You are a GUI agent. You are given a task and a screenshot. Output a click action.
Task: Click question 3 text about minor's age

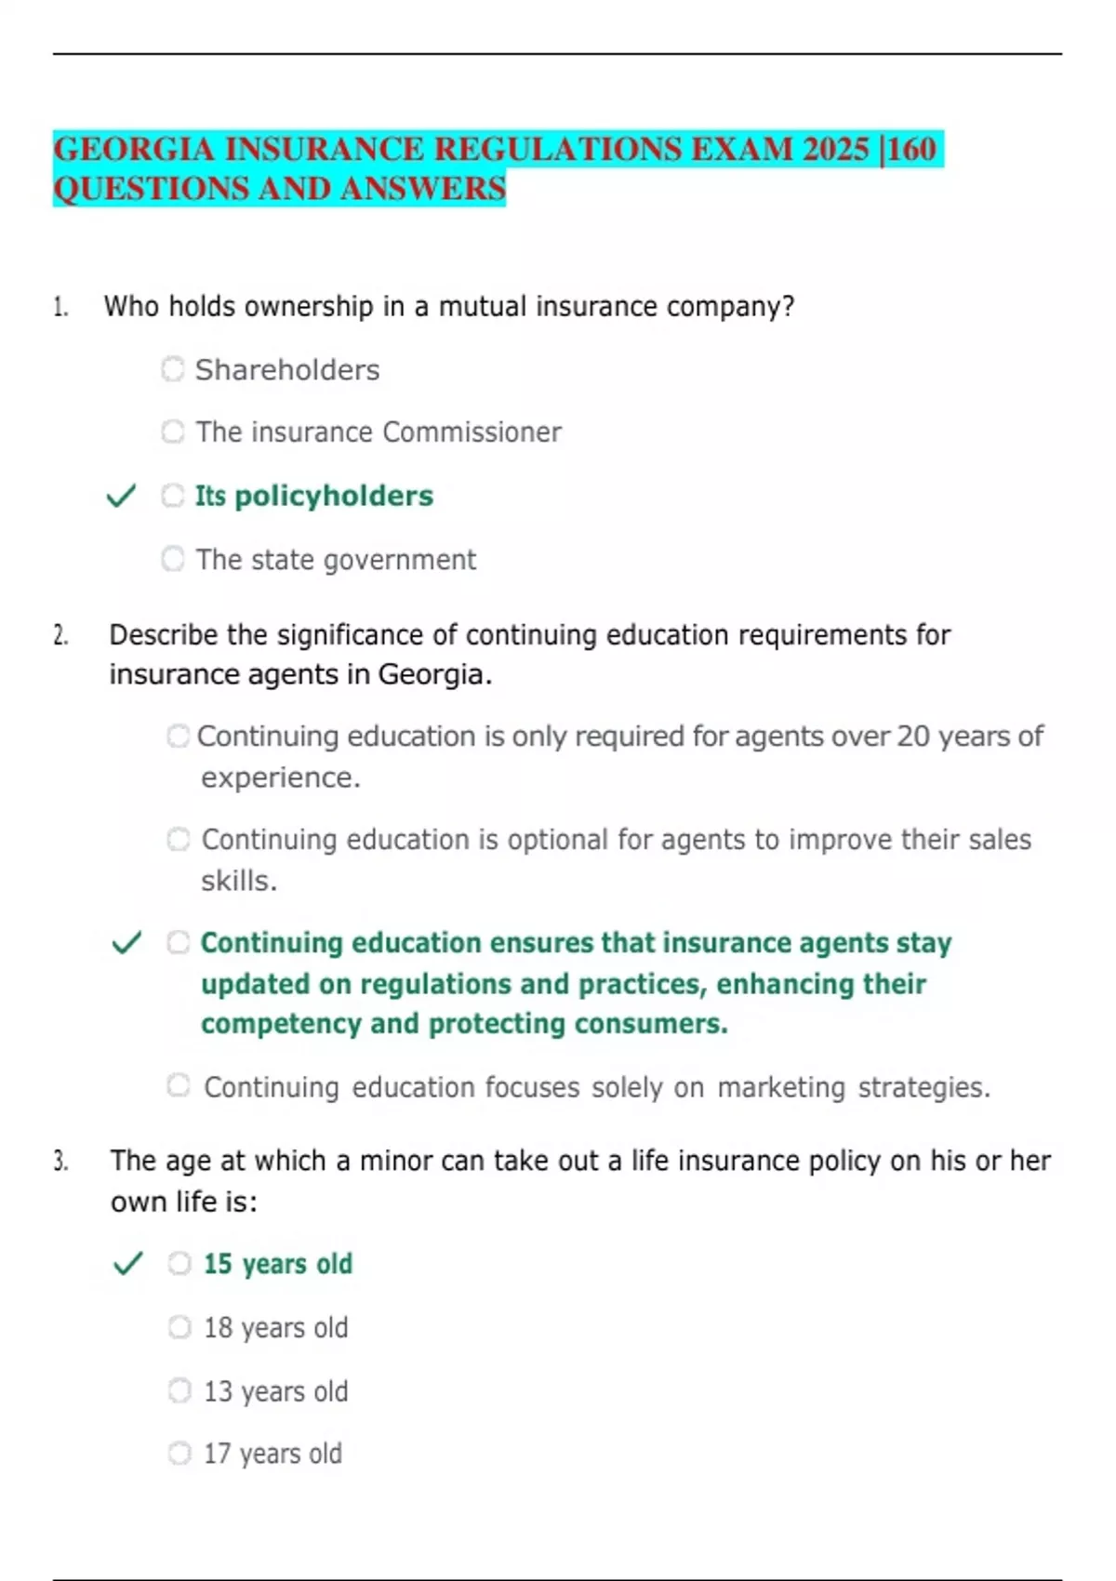pyautogui.click(x=579, y=1180)
